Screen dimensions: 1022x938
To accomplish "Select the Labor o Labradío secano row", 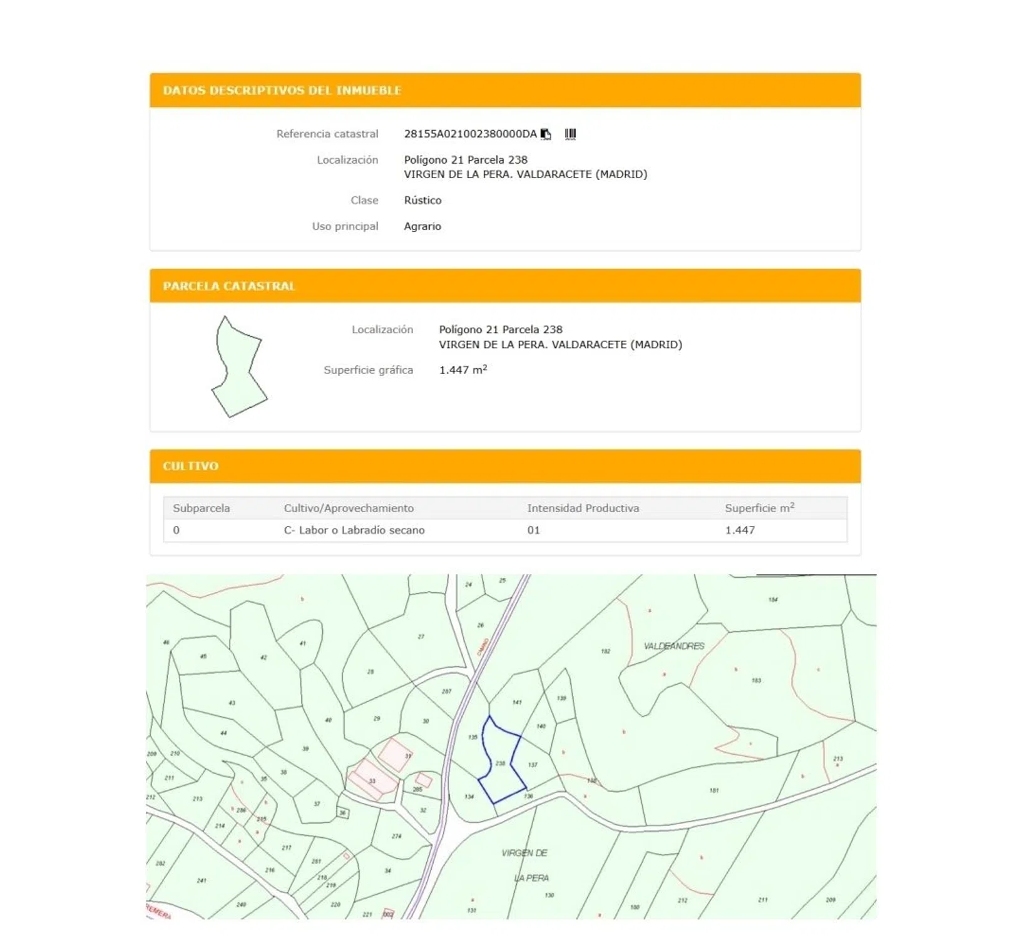I will pyautogui.click(x=354, y=530).
